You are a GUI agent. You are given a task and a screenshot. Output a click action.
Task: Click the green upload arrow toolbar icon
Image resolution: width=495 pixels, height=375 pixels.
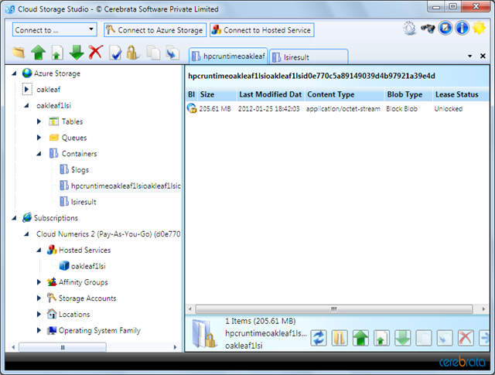click(38, 52)
